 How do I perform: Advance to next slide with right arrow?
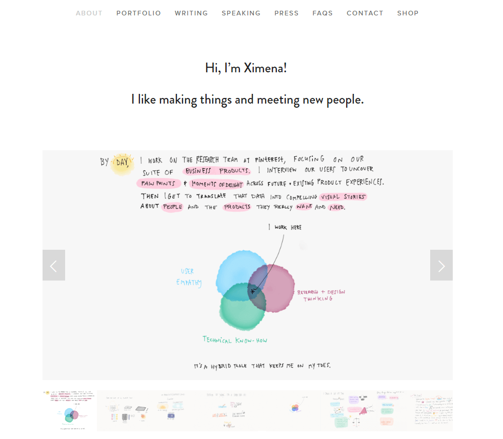point(441,265)
